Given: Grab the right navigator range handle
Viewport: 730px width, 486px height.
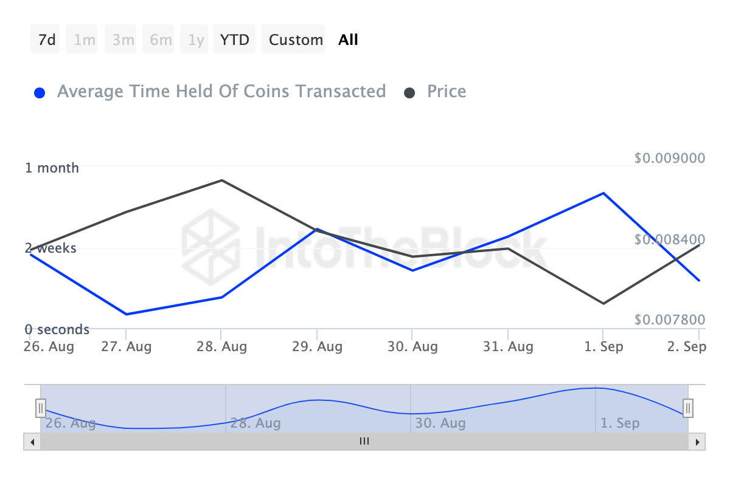Looking at the screenshot, I should pyautogui.click(x=688, y=408).
